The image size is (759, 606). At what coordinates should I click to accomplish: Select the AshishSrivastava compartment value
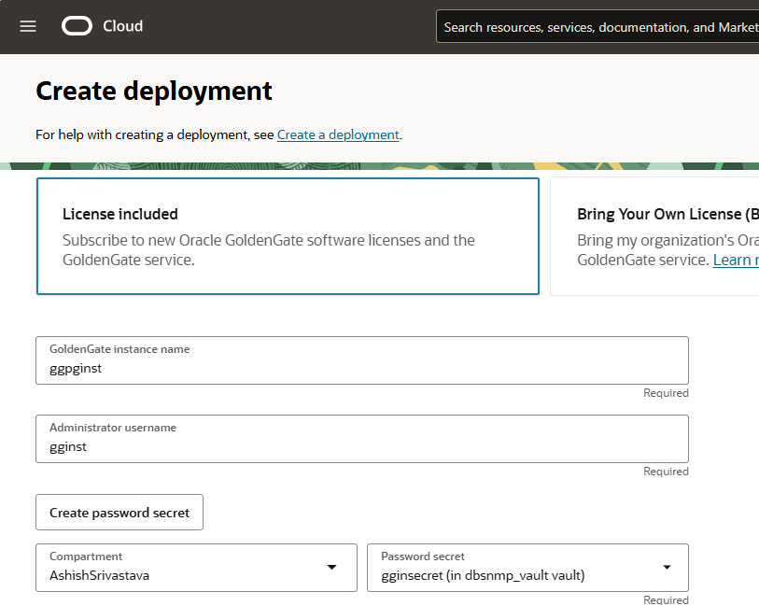[99, 575]
